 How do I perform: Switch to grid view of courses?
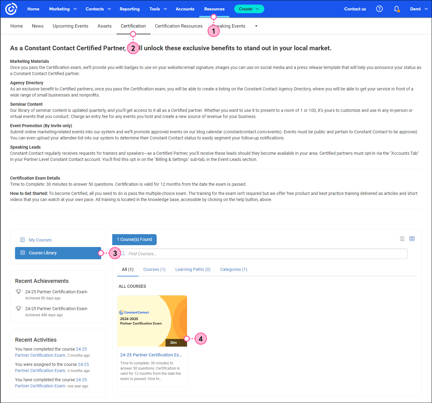tap(412, 238)
